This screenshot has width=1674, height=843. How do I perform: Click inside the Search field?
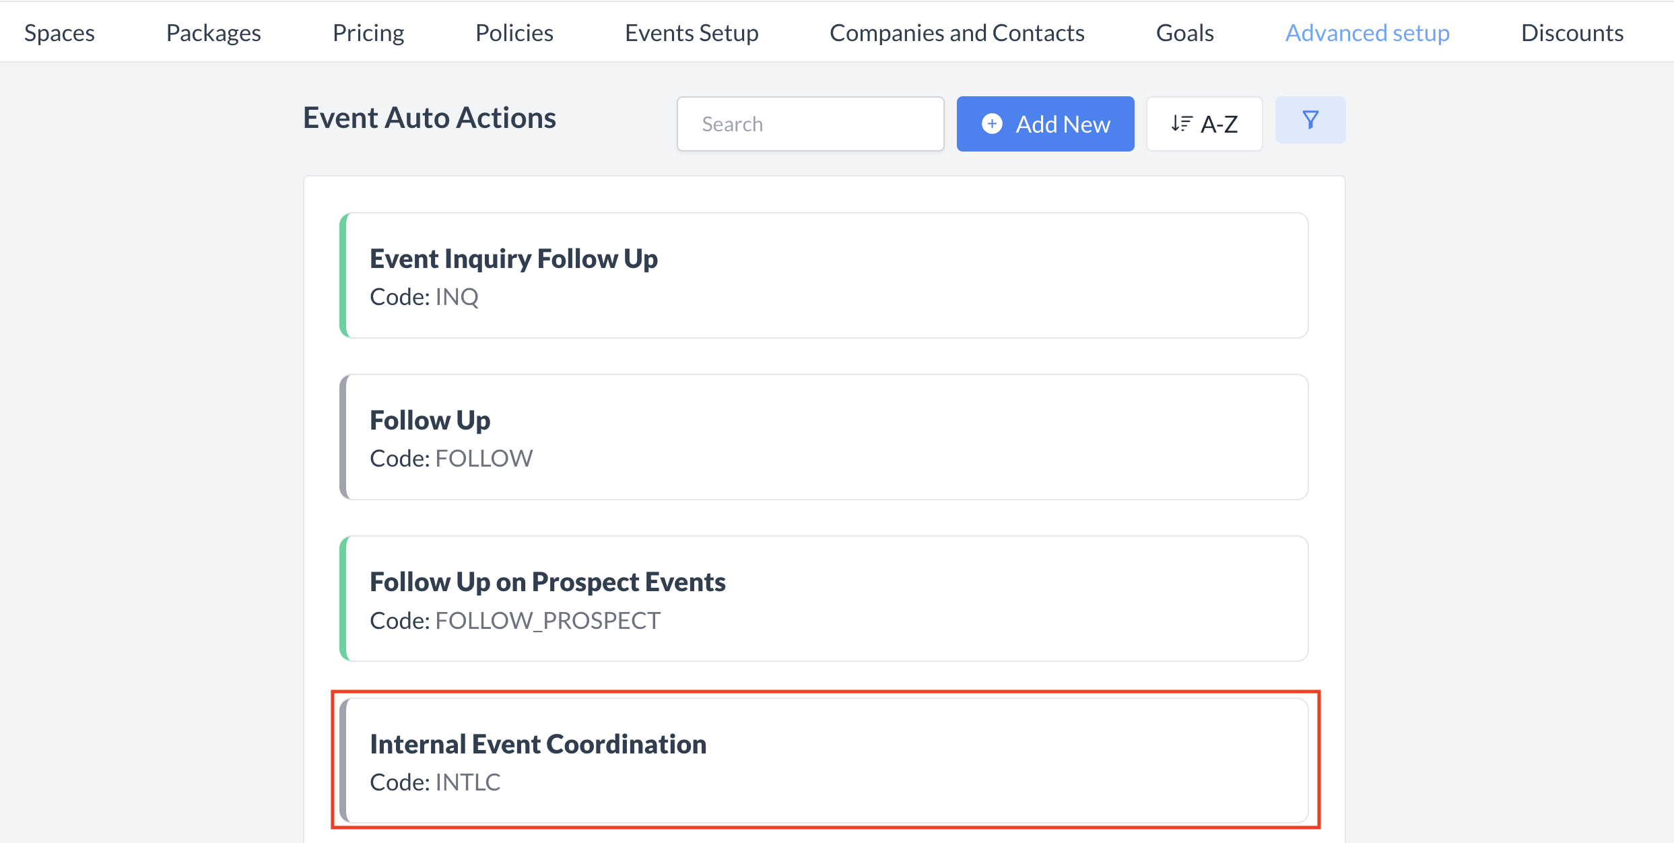click(811, 123)
